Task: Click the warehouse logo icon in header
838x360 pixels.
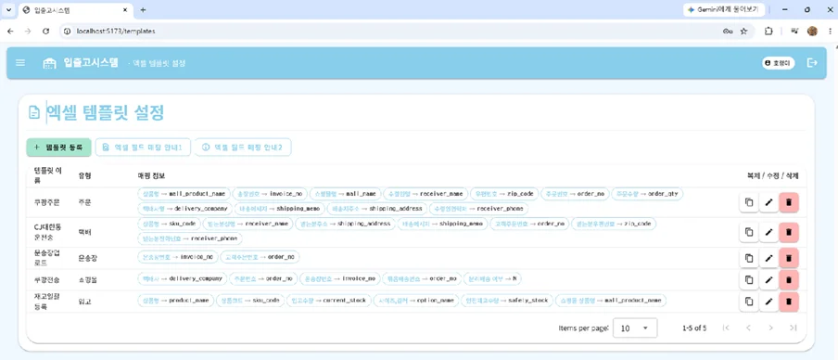Action: 49,63
